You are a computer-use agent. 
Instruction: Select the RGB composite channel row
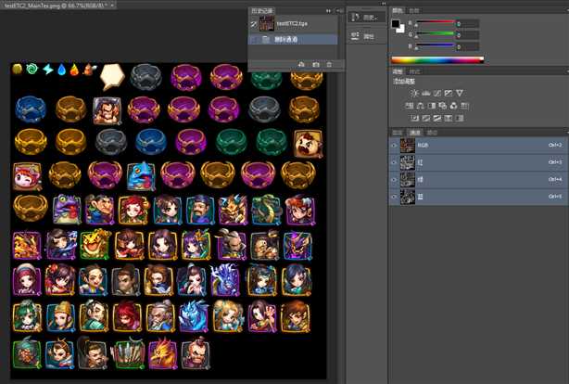(x=476, y=146)
